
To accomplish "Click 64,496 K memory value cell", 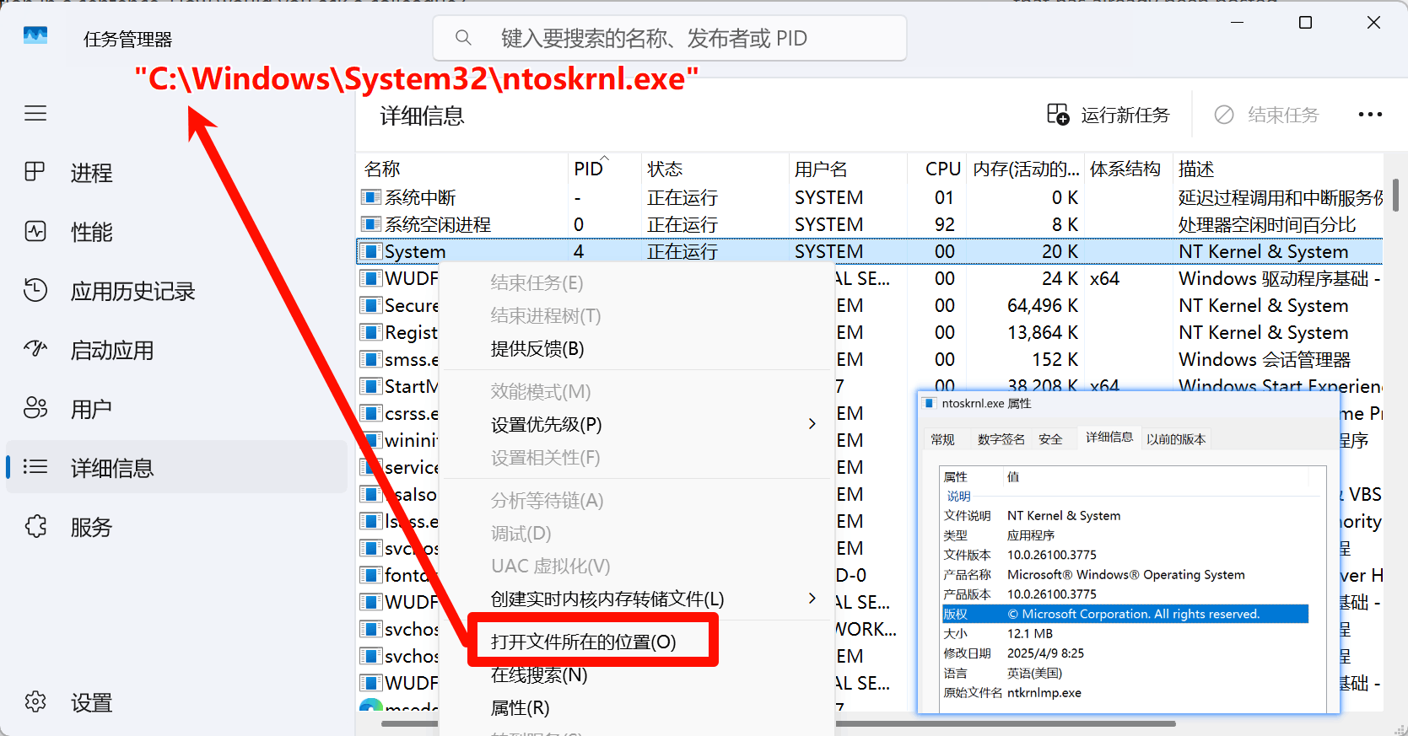I will 1042,305.
